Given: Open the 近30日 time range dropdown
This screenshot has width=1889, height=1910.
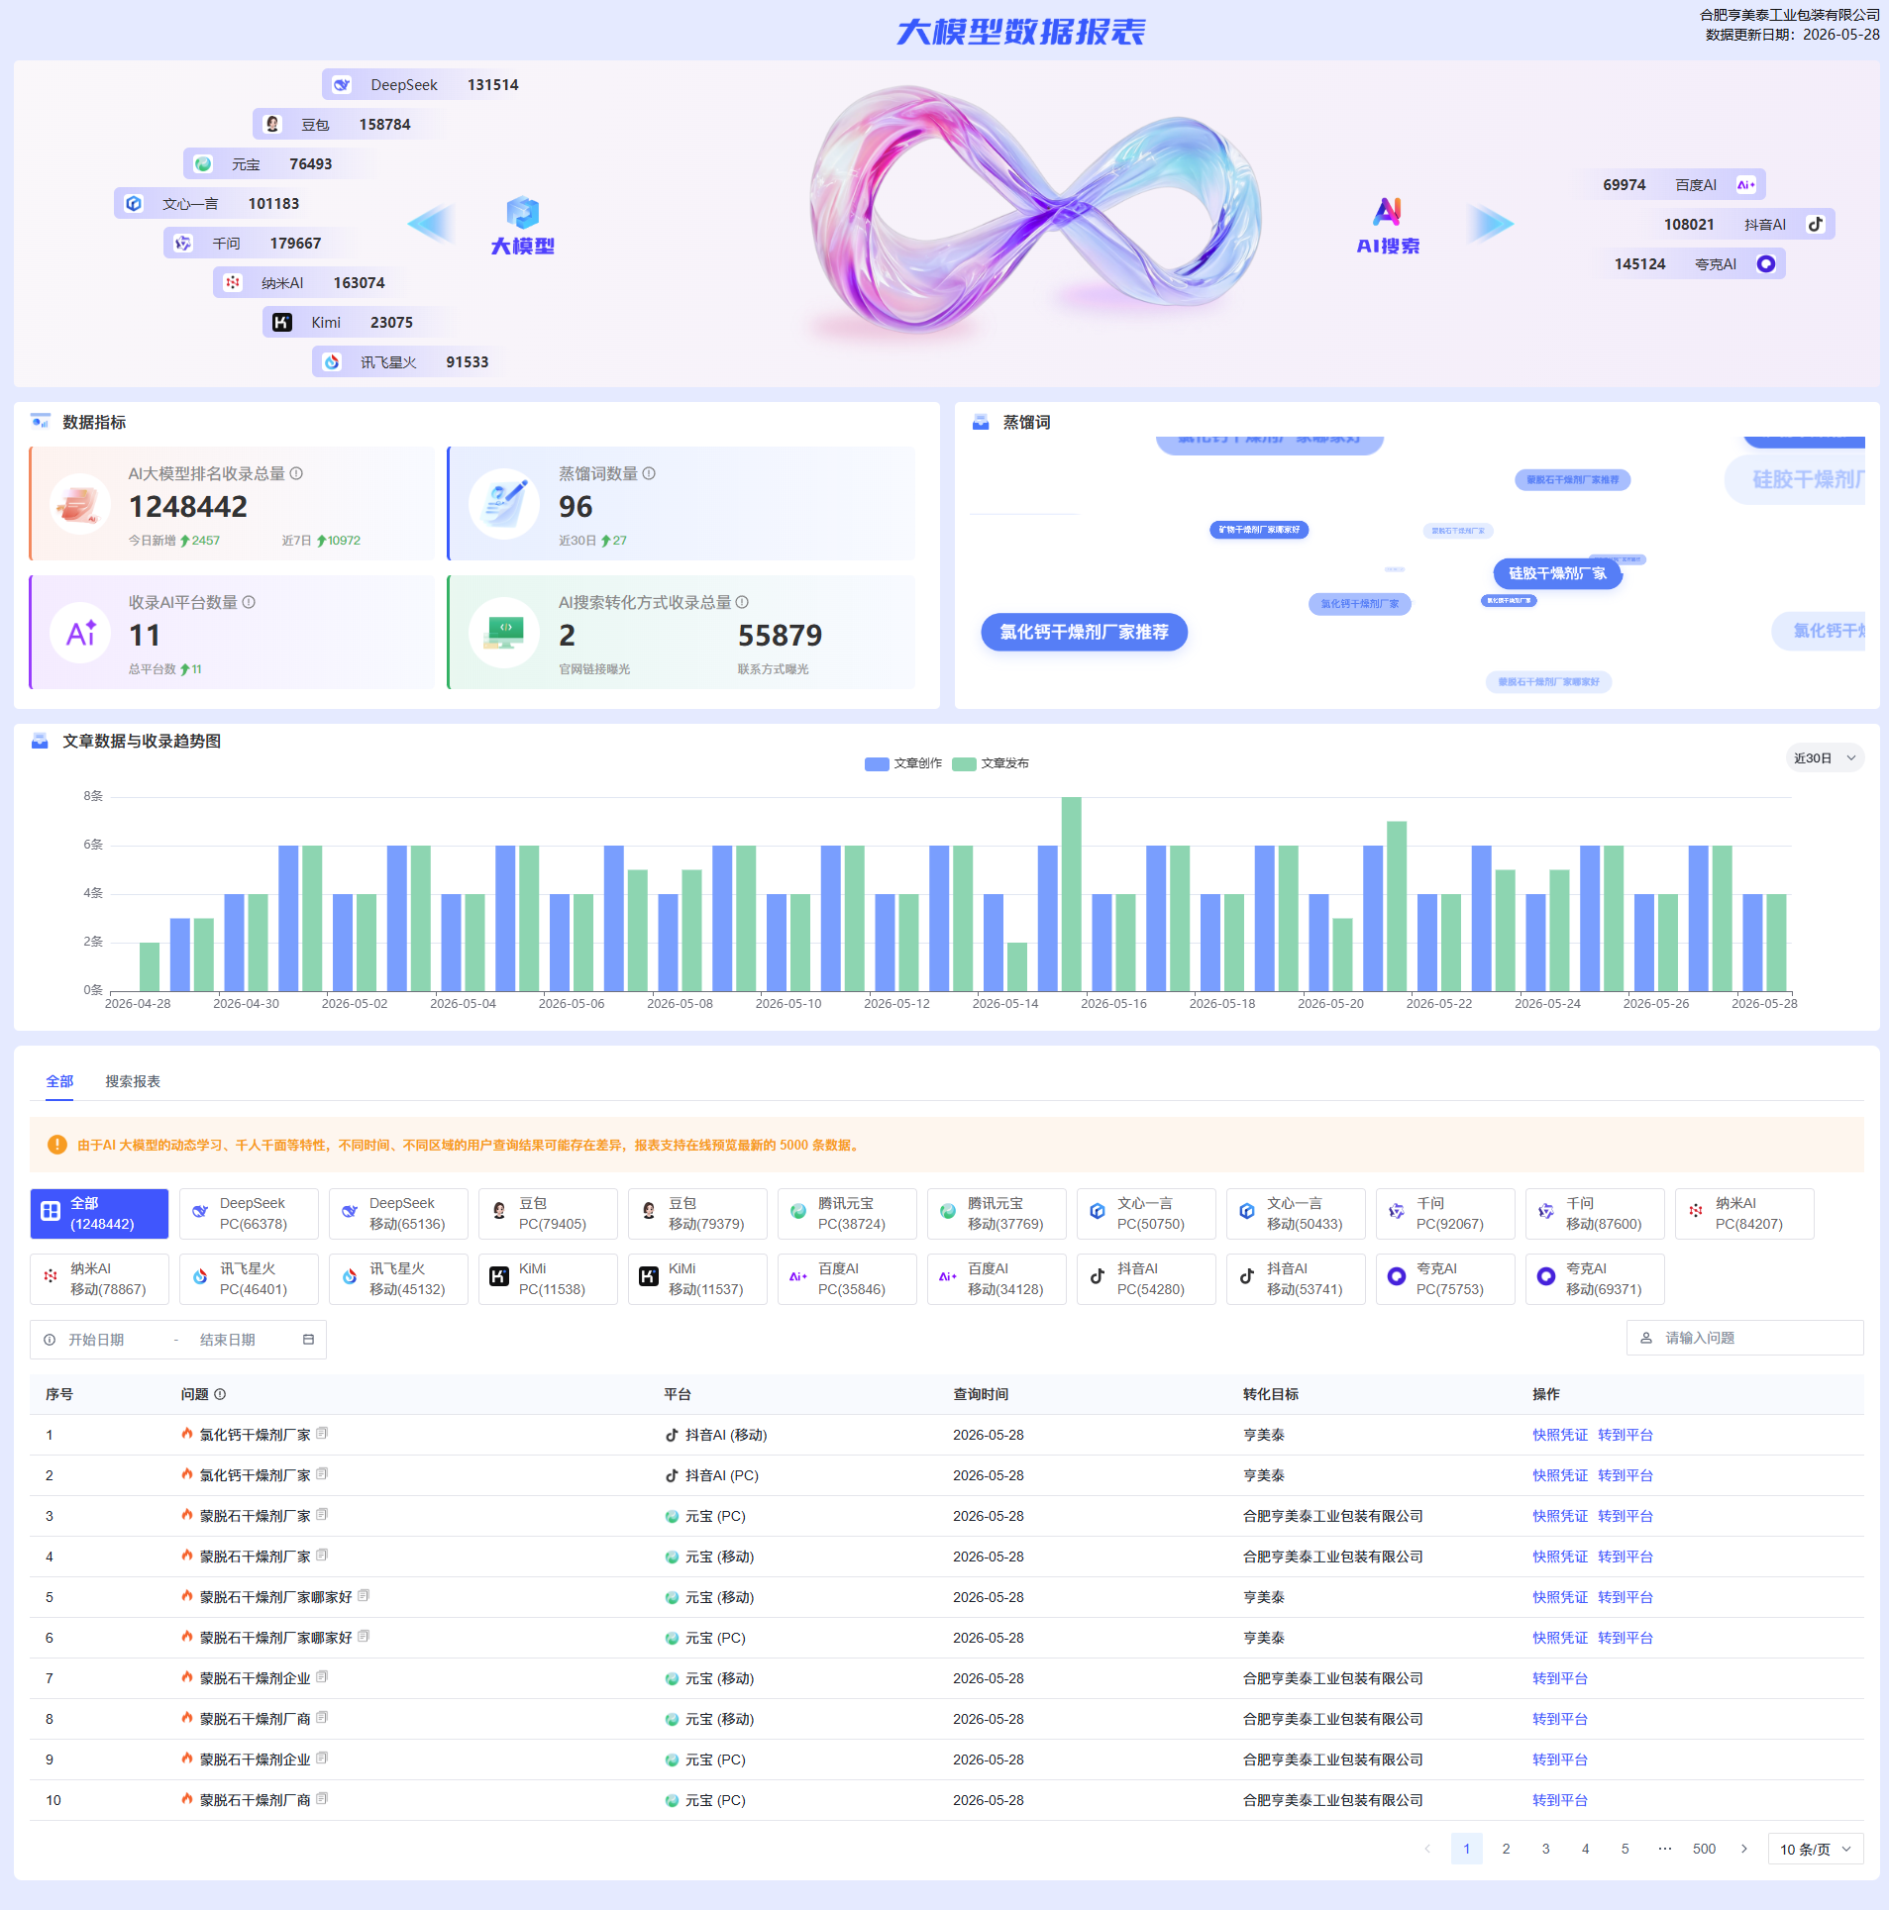Looking at the screenshot, I should pyautogui.click(x=1825, y=759).
